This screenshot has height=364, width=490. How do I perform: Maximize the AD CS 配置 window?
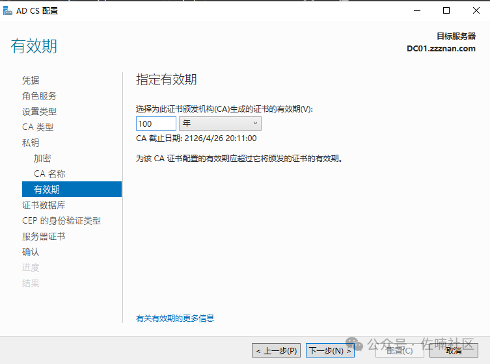(446, 10)
